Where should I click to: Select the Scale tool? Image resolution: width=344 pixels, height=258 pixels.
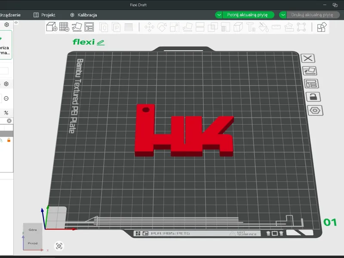(175, 27)
